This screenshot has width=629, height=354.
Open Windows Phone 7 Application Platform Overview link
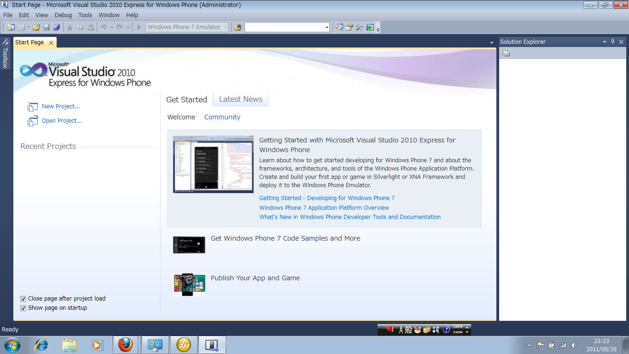coord(324,208)
